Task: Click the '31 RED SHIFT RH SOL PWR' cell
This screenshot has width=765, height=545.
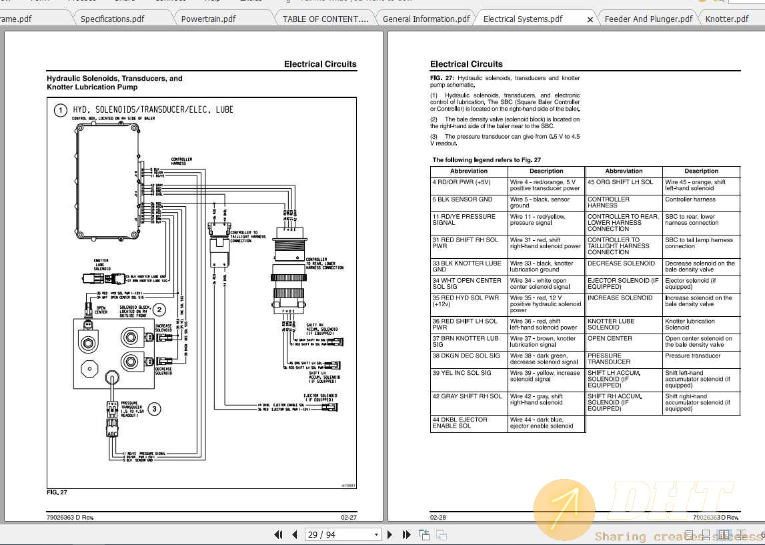Action: (x=469, y=246)
